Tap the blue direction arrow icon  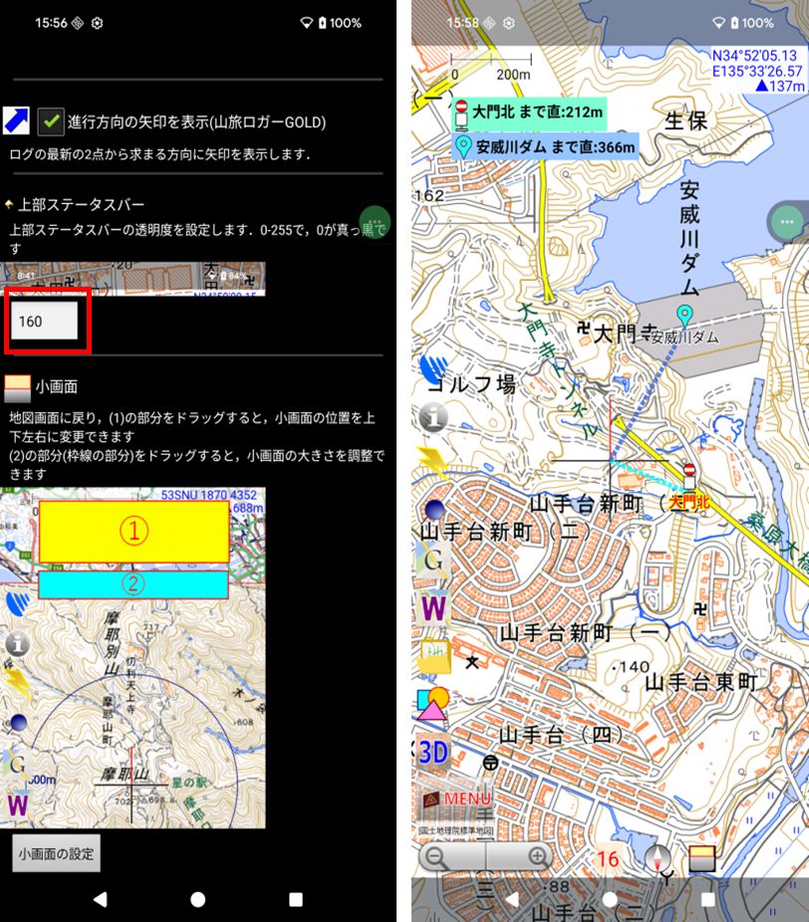pos(16,121)
